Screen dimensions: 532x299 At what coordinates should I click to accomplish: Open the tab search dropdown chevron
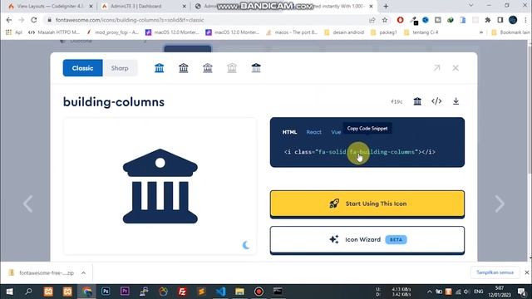470,6
